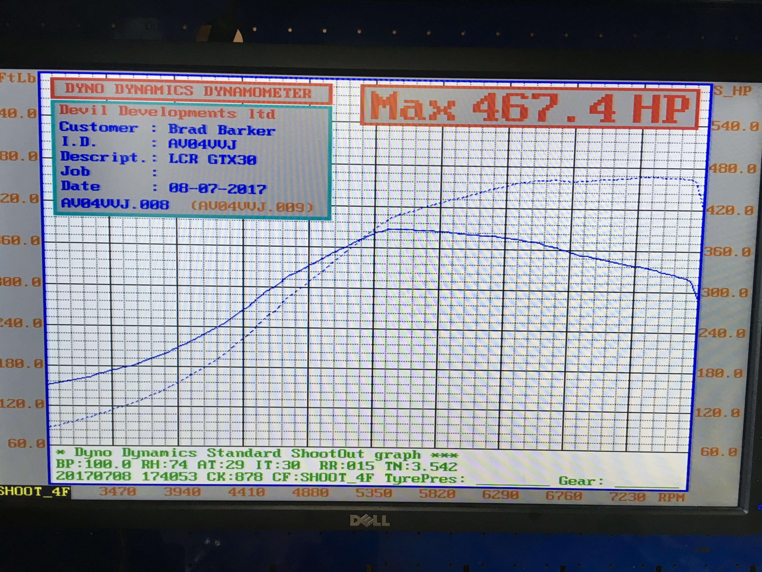The image size is (762, 572).
Task: Select the 180.0 label on the horsepower axis
Action: pyautogui.click(x=720, y=373)
